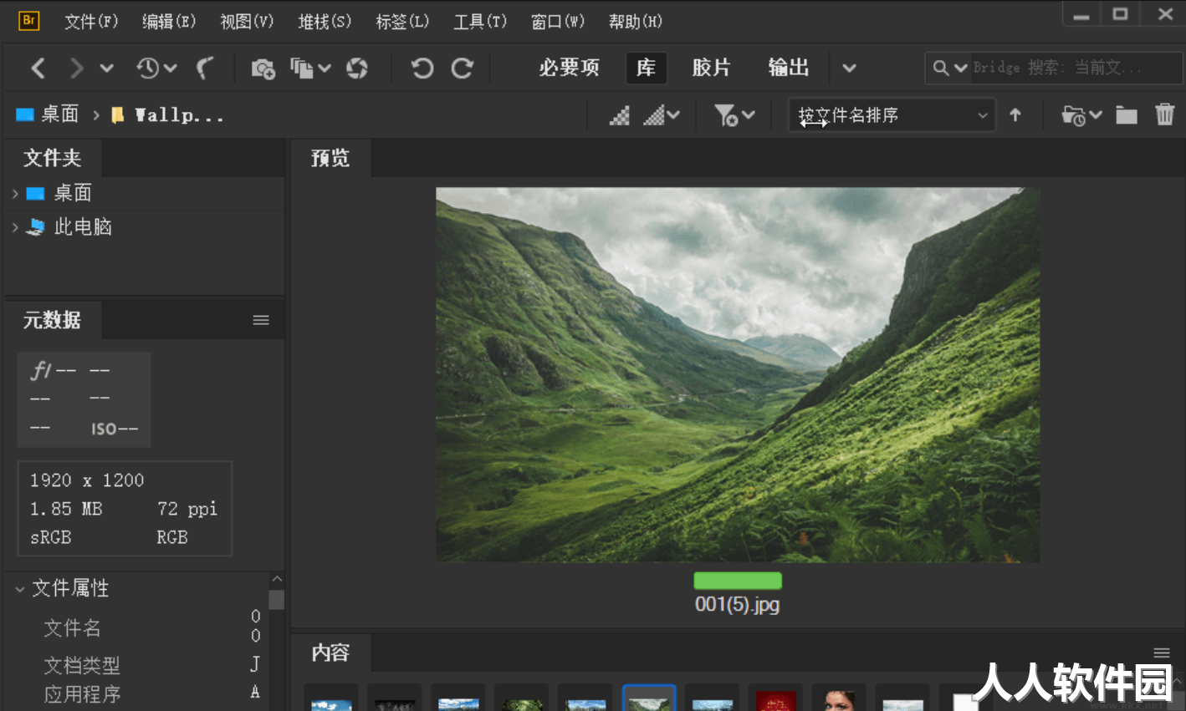Delete item with the trash icon

point(1164,114)
